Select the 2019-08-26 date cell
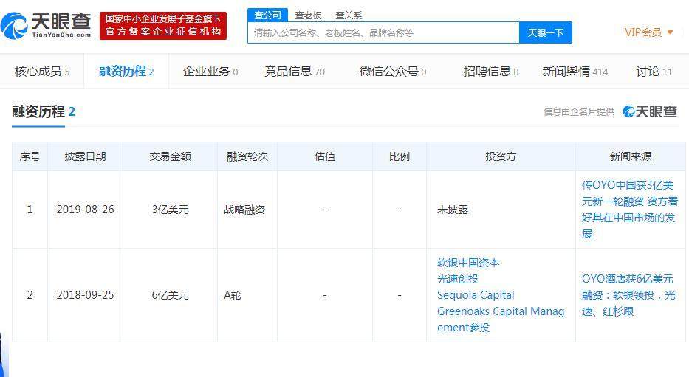The height and width of the screenshot is (377, 689). click(x=85, y=210)
